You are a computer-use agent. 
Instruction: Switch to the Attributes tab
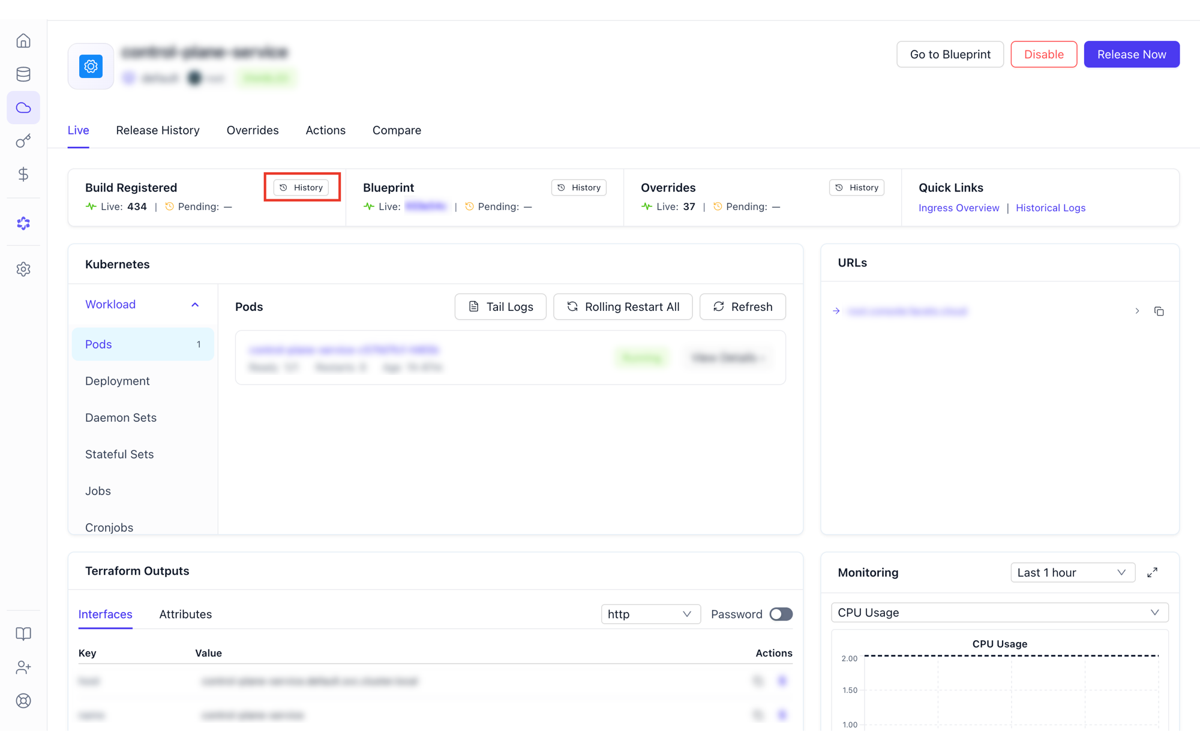point(185,614)
